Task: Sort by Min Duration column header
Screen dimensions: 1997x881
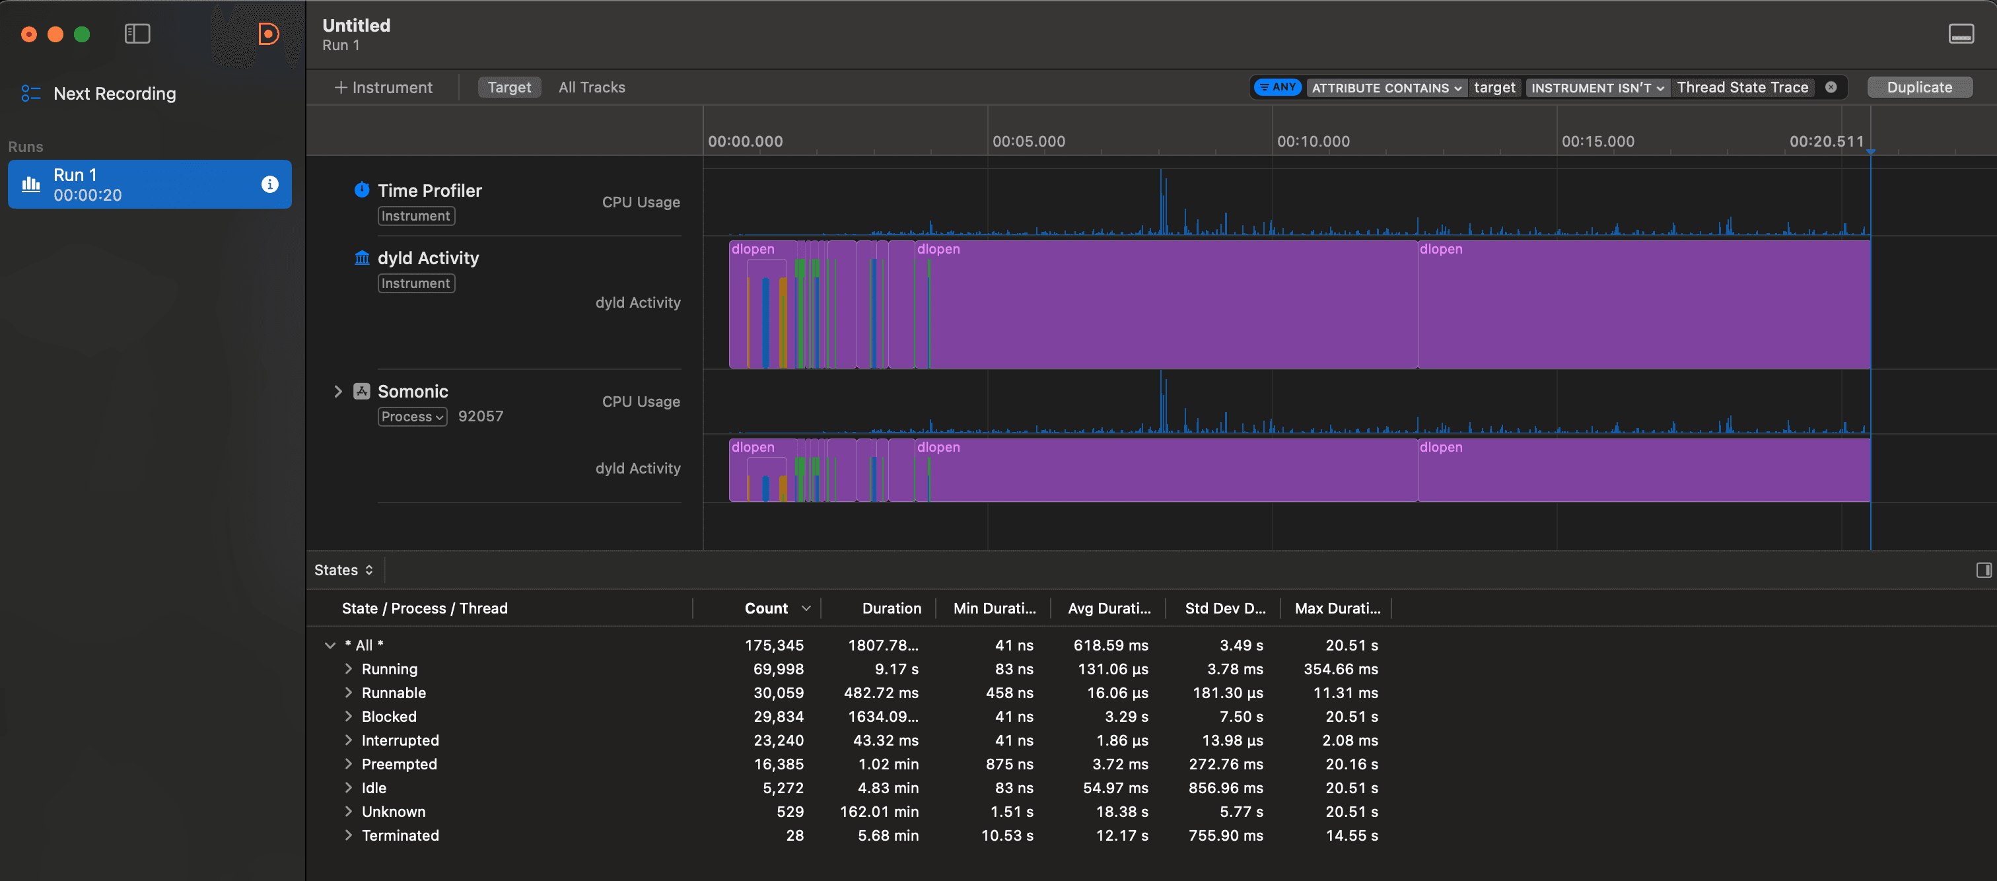Action: [x=994, y=609]
